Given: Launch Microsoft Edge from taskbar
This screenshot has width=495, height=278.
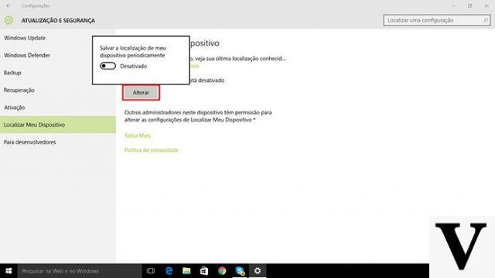Looking at the screenshot, I should [169, 271].
